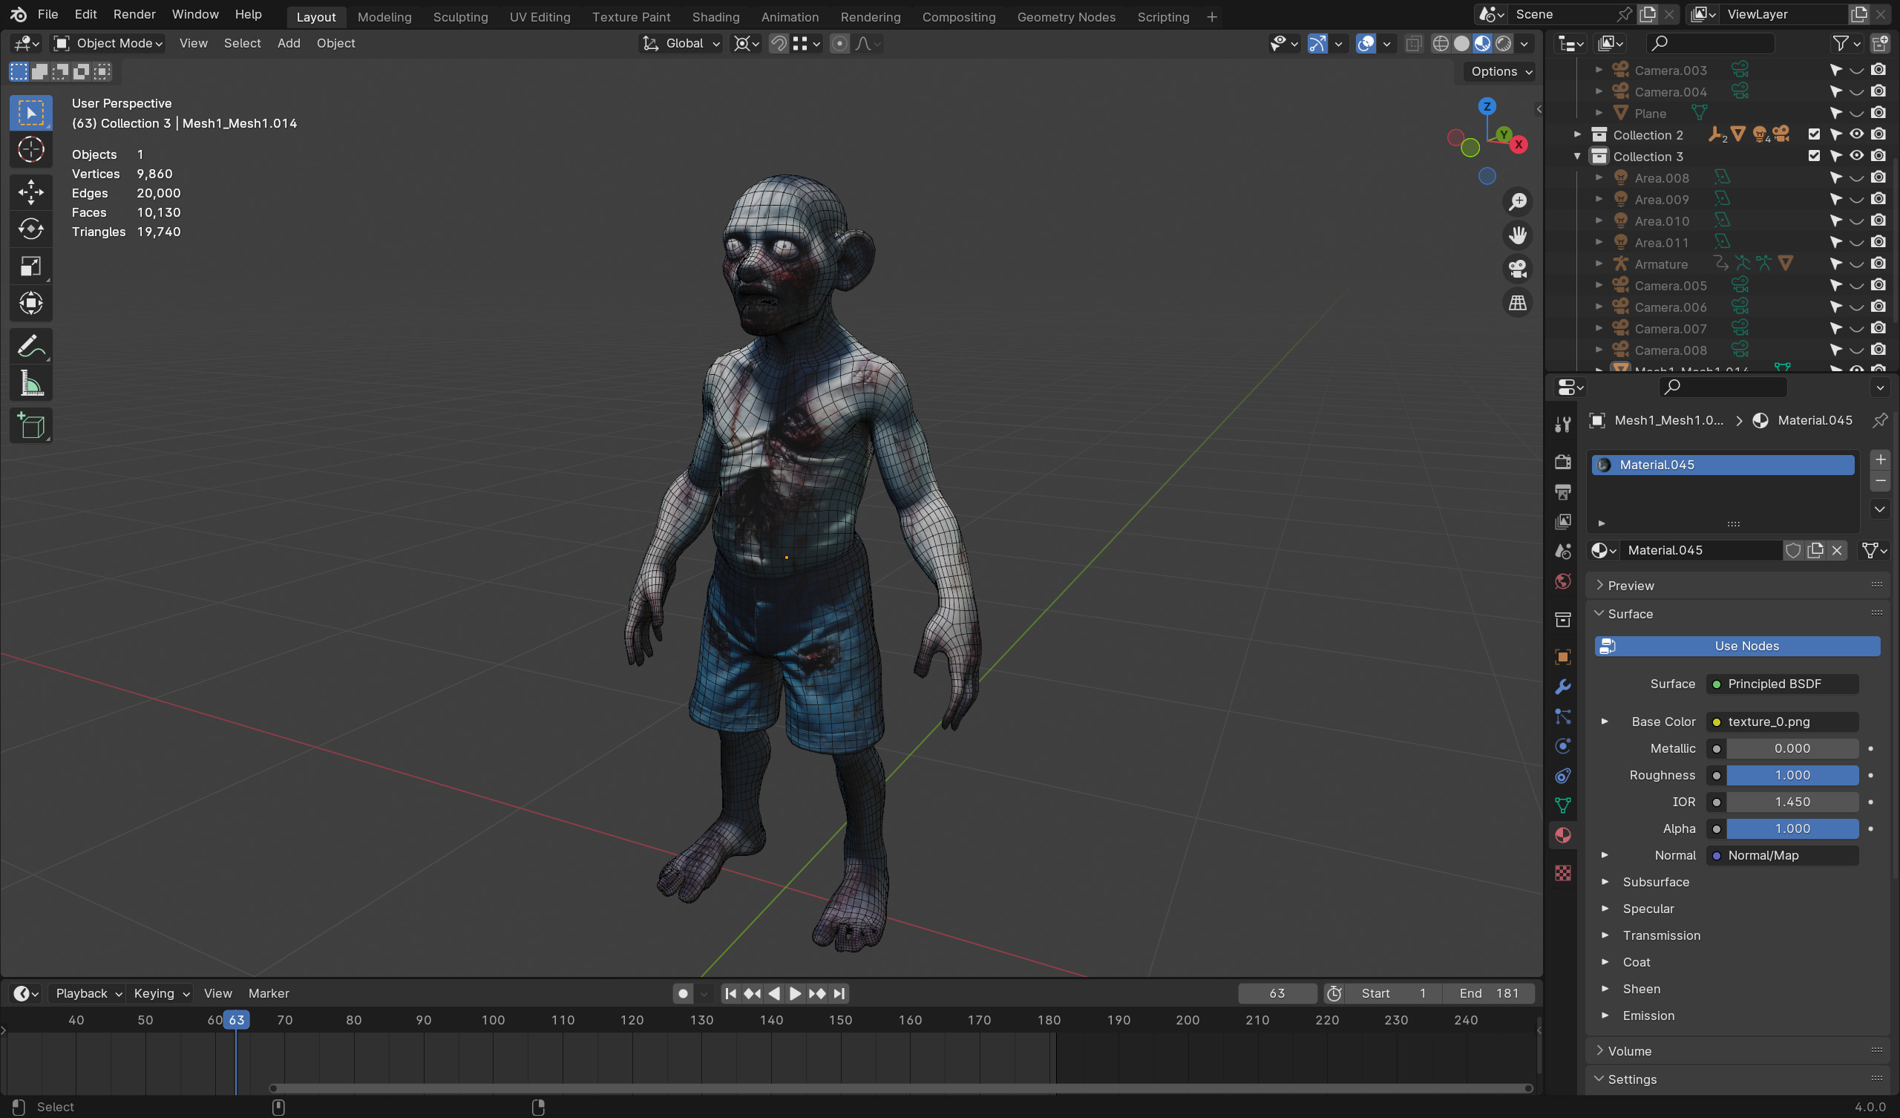
Task: Open the Output properties tab
Action: (x=1562, y=492)
